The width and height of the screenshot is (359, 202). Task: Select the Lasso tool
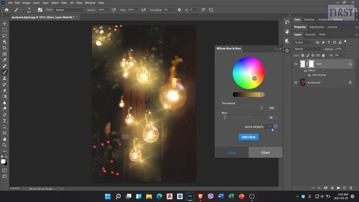(4, 36)
